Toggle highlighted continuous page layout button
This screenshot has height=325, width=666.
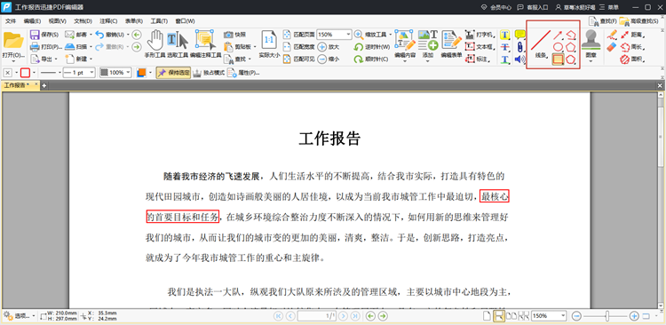pyautogui.click(x=499, y=315)
